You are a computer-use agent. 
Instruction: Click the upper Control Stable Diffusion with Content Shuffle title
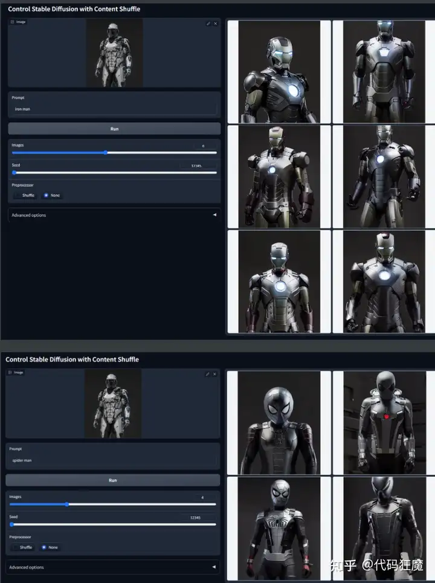click(x=74, y=9)
